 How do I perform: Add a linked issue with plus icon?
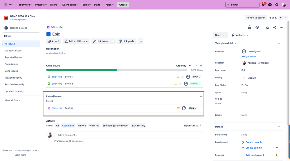click(x=201, y=96)
